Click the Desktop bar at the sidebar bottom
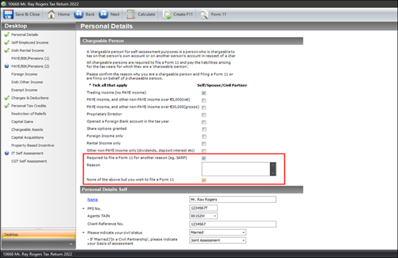 pos(38,235)
